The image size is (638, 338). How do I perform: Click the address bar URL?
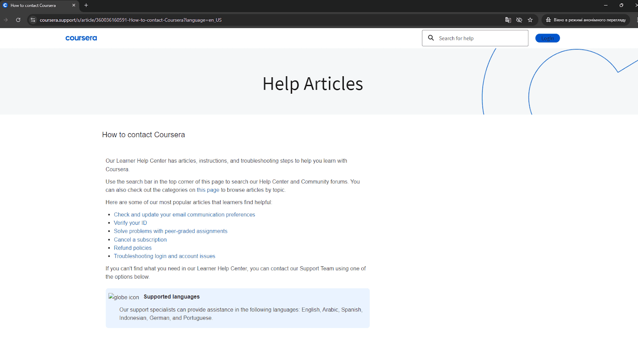pyautogui.click(x=131, y=20)
